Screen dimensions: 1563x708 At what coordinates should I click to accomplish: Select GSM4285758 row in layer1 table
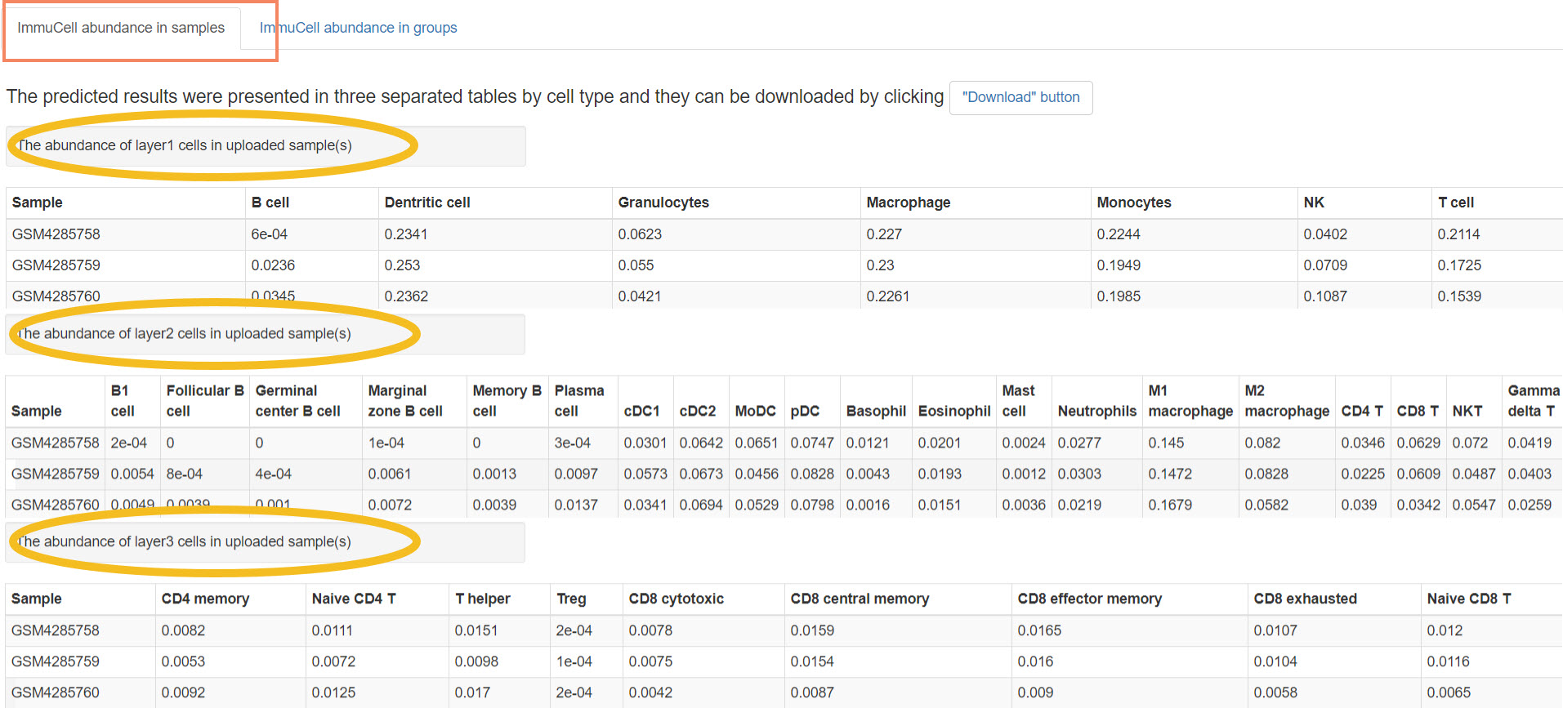click(x=56, y=234)
